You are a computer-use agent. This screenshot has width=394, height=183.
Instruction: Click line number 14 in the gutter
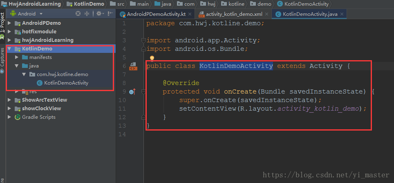tap(123, 134)
